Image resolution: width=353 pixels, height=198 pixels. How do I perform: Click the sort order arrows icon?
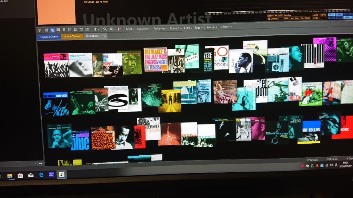pos(95,29)
